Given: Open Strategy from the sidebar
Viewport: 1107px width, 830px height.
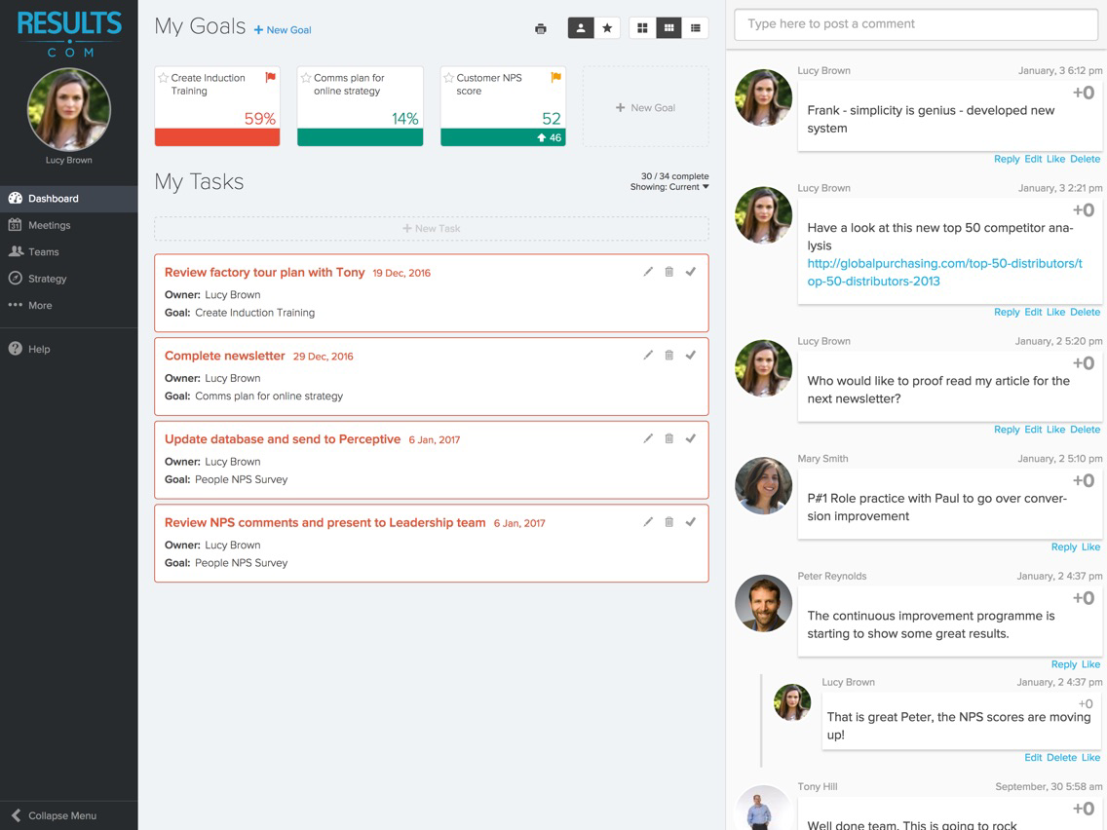Looking at the screenshot, I should pyautogui.click(x=68, y=279).
